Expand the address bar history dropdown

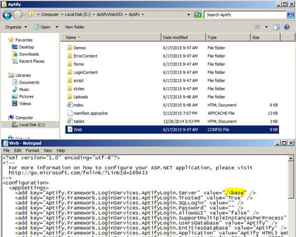[x=189, y=15]
